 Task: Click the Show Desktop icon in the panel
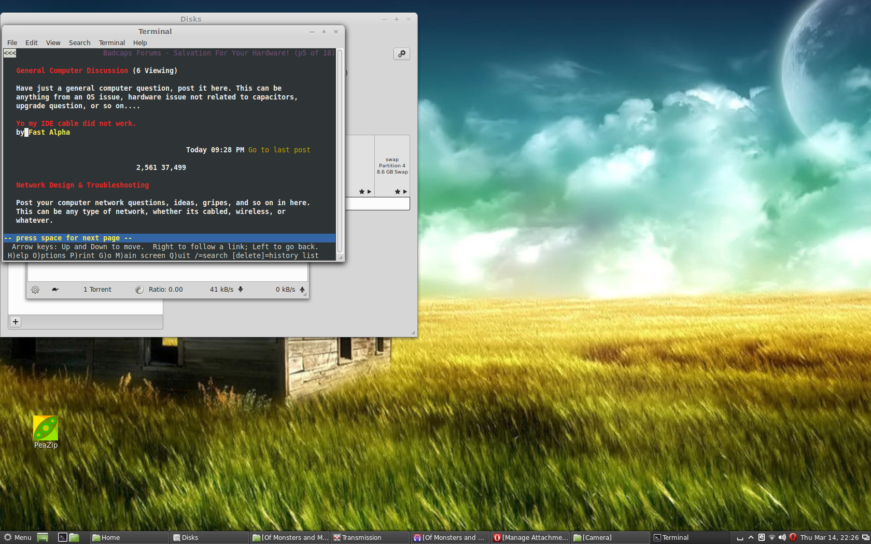pos(43,537)
